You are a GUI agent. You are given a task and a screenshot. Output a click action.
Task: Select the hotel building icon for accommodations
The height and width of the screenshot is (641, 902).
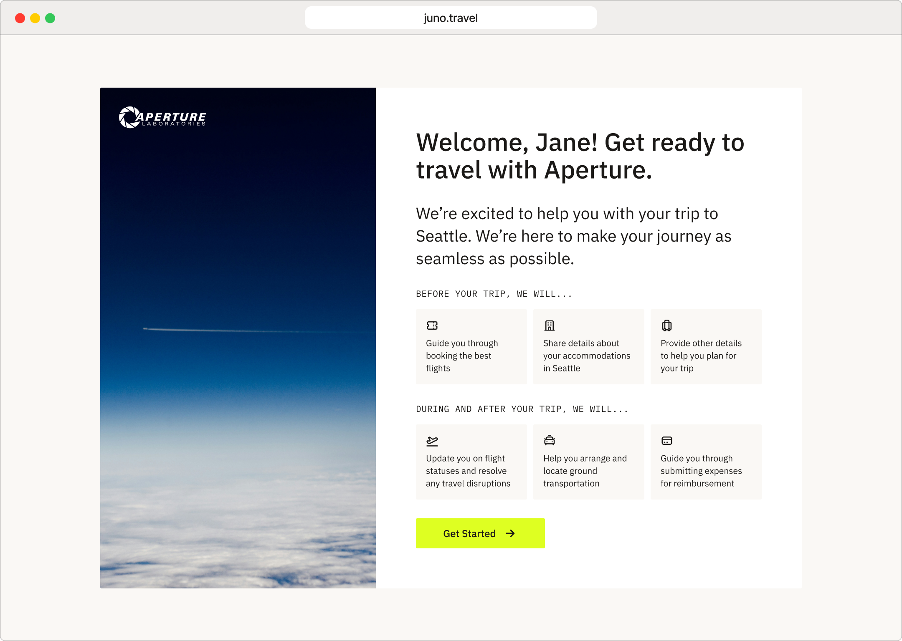coord(550,326)
